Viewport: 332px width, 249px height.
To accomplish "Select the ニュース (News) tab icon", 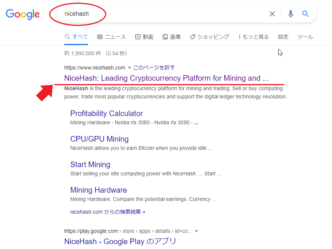I will tap(100, 36).
